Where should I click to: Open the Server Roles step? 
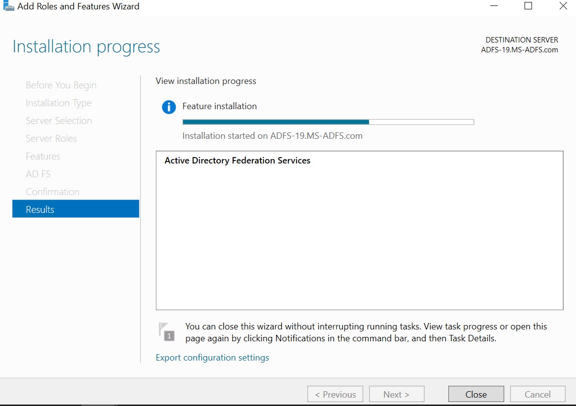click(x=51, y=138)
